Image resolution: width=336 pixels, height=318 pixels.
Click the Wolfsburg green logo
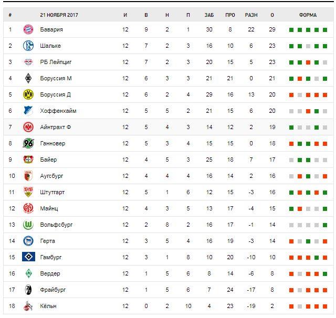point(28,225)
